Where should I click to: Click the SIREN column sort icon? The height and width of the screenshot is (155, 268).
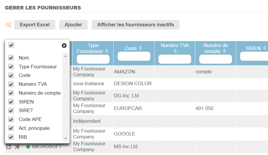tap(264, 48)
